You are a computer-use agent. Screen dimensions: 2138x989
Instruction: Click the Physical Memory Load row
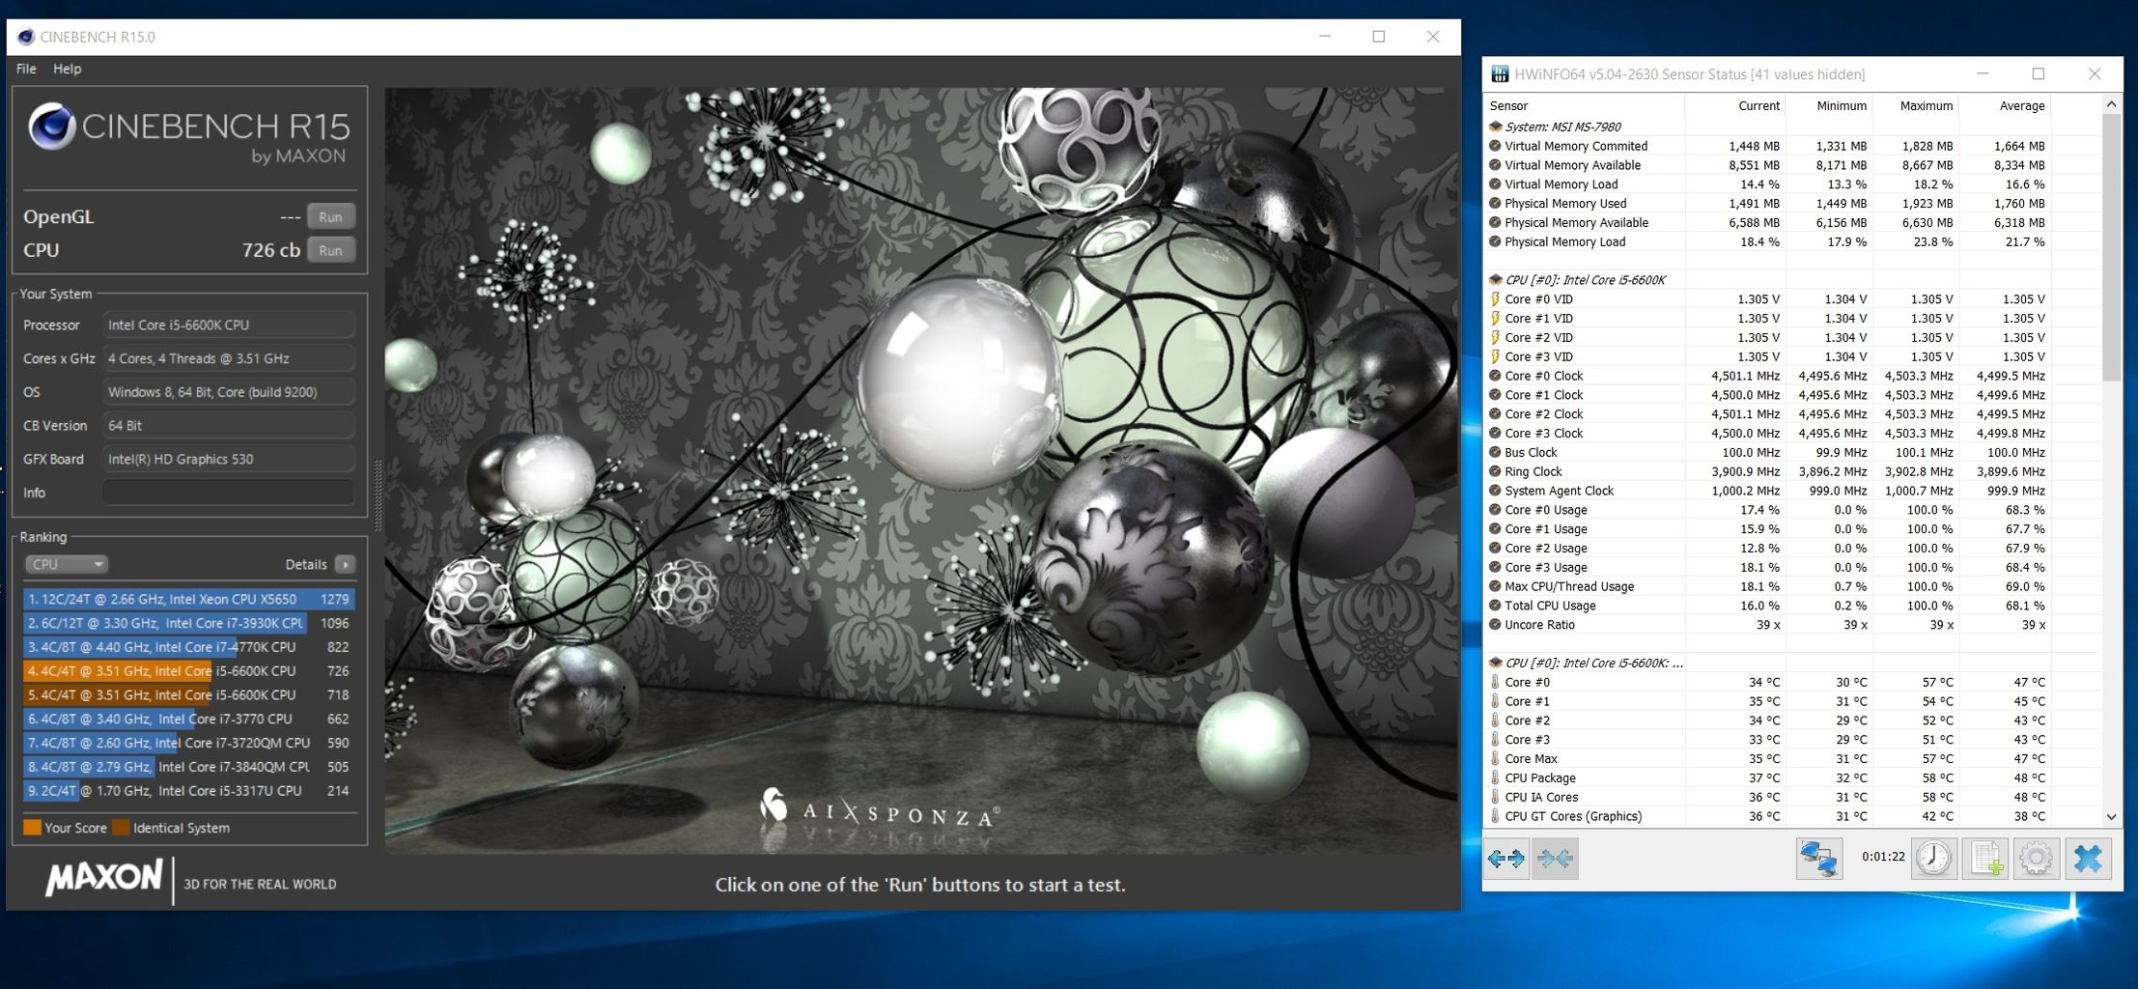click(x=1793, y=242)
